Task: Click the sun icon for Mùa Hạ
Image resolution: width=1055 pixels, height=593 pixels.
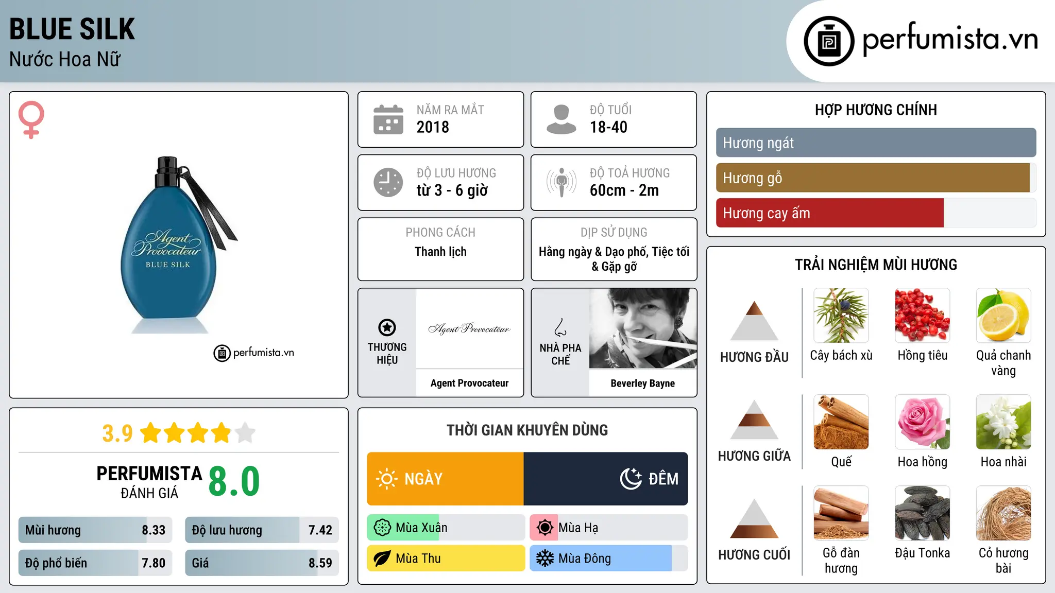Action: (x=544, y=528)
